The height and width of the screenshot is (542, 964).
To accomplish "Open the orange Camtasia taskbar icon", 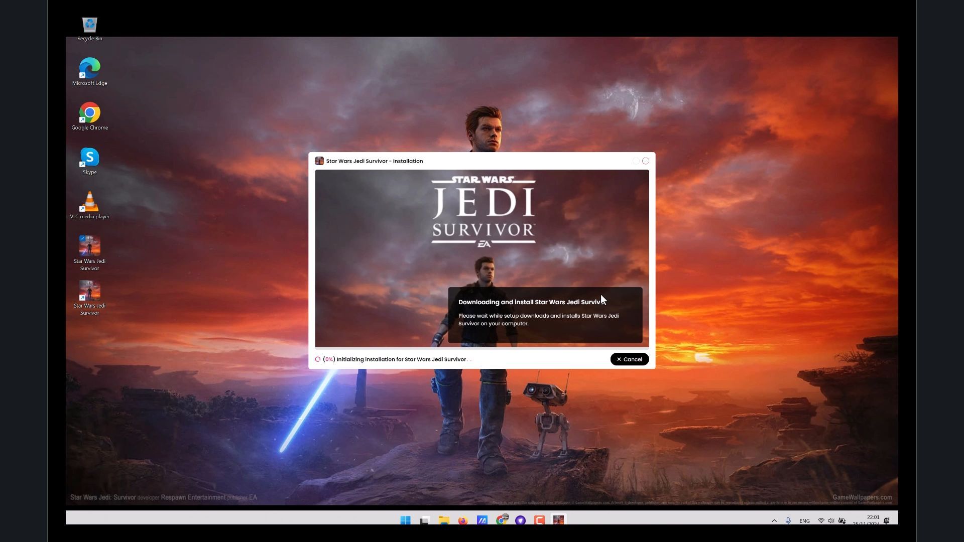I will [x=540, y=520].
